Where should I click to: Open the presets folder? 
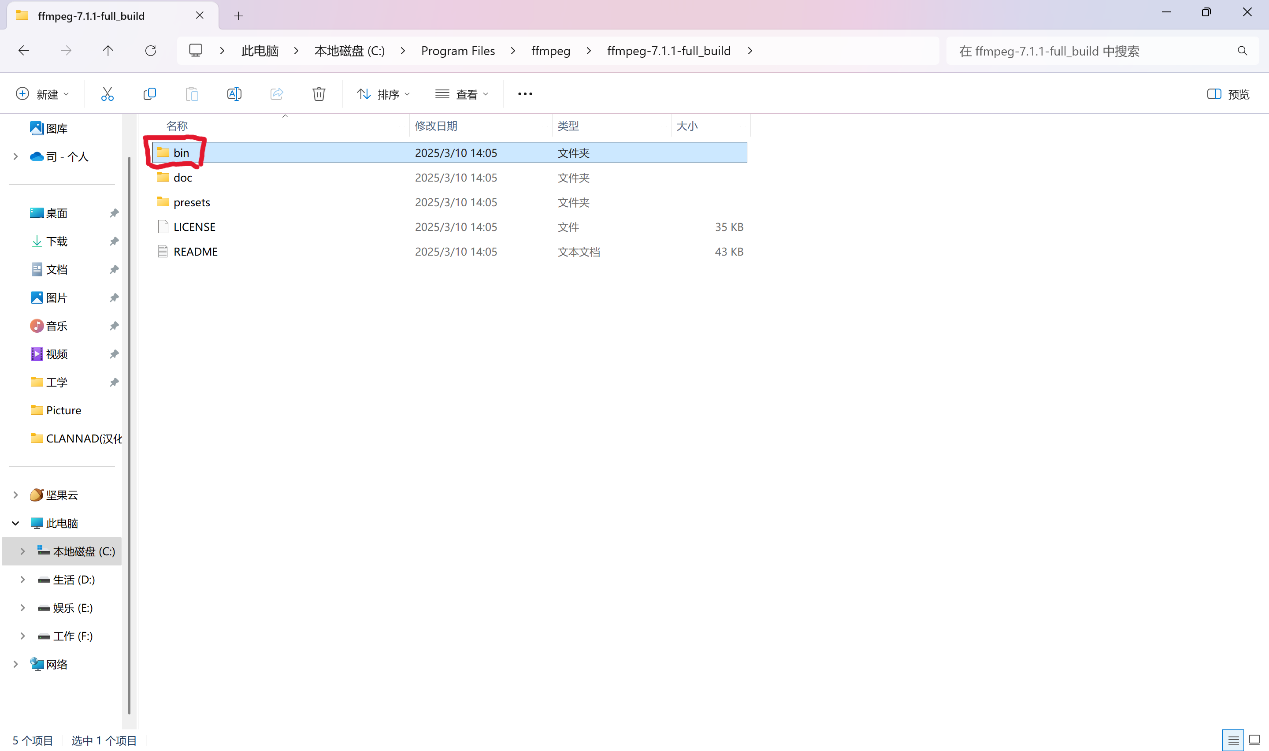point(191,202)
